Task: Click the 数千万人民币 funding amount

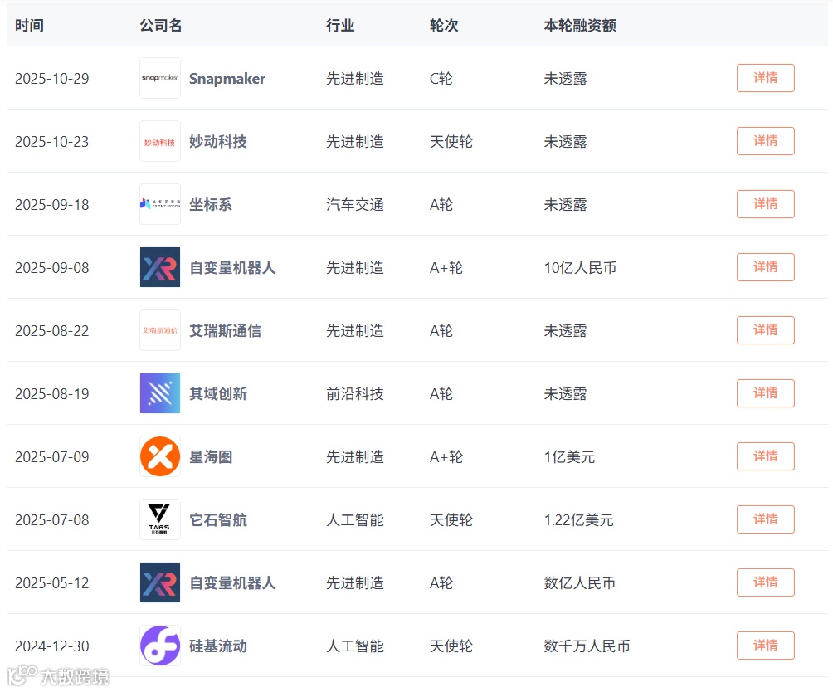Action: point(587,646)
